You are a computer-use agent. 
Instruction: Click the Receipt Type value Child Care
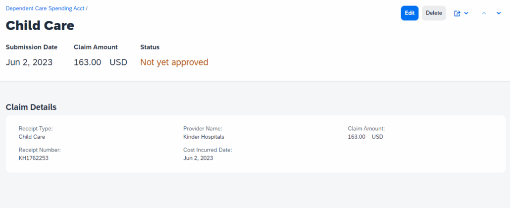pyautogui.click(x=32, y=137)
